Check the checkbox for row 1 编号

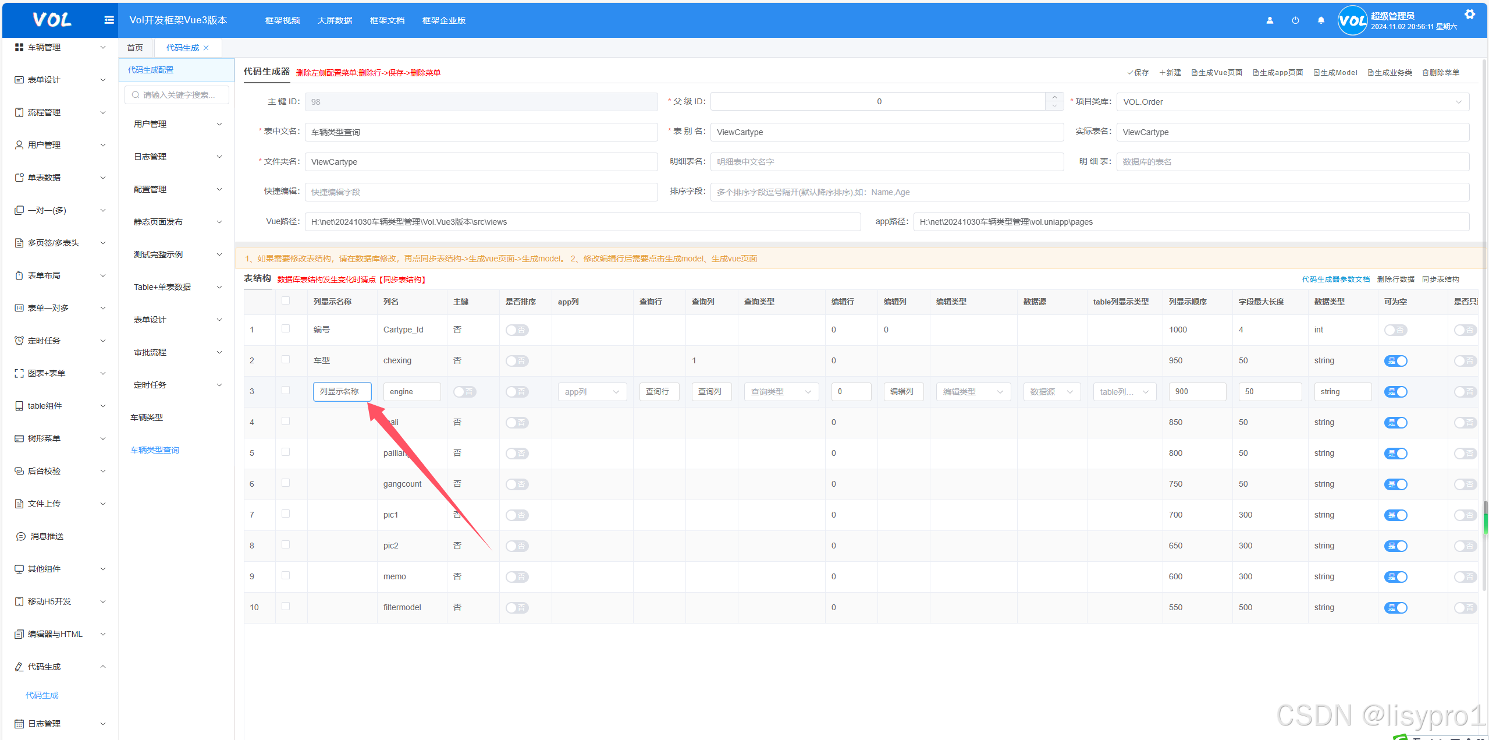pos(286,329)
